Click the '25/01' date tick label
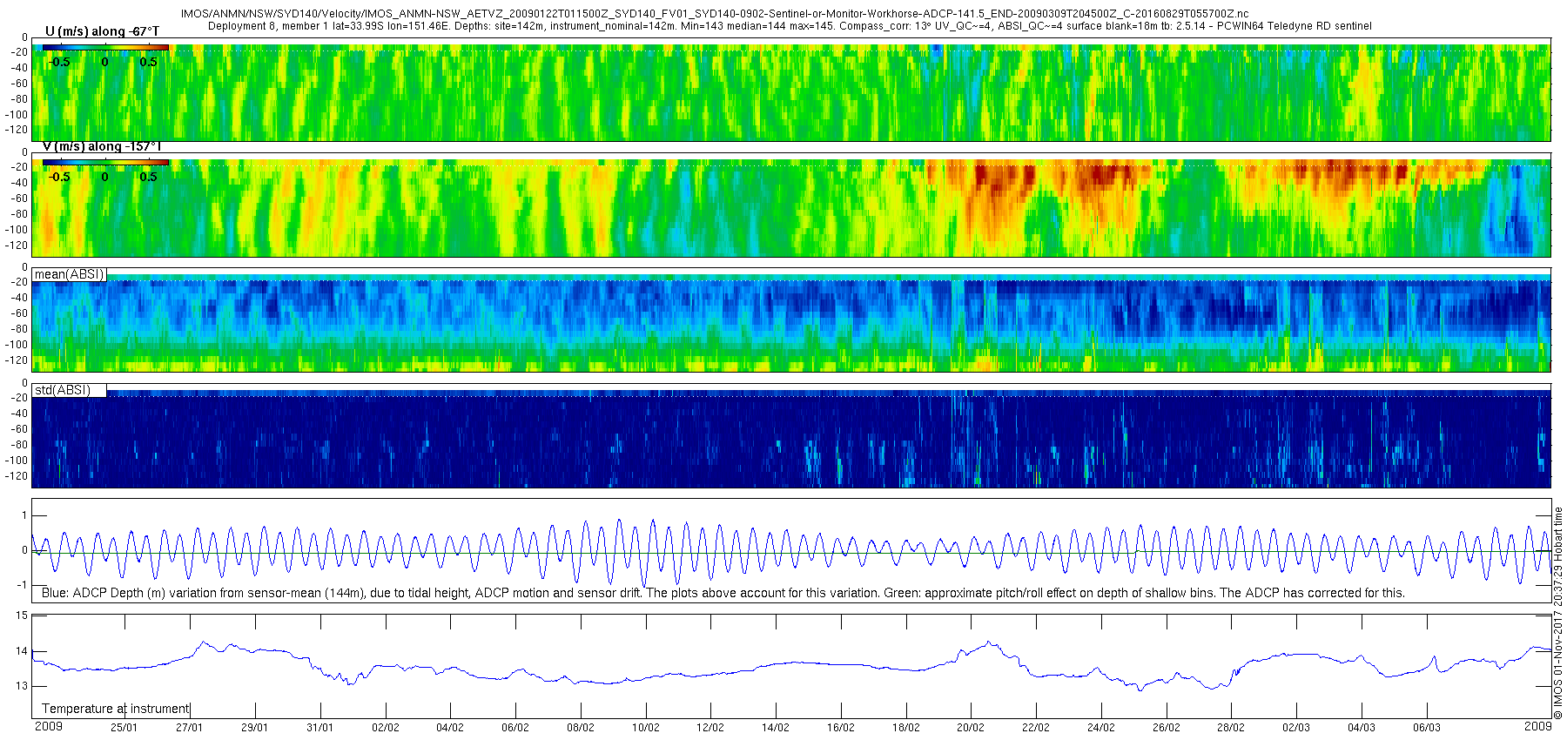This screenshot has width=1567, height=740. (x=124, y=728)
